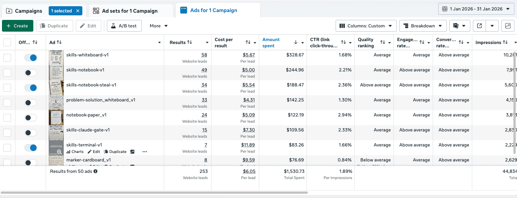Sort by Results column
517x198 pixels.
190,42
